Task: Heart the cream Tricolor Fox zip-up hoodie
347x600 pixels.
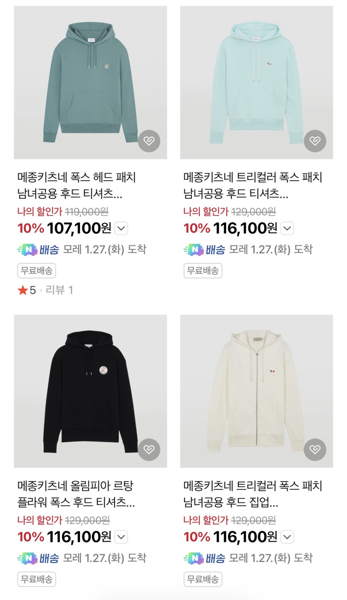Action: [x=315, y=450]
